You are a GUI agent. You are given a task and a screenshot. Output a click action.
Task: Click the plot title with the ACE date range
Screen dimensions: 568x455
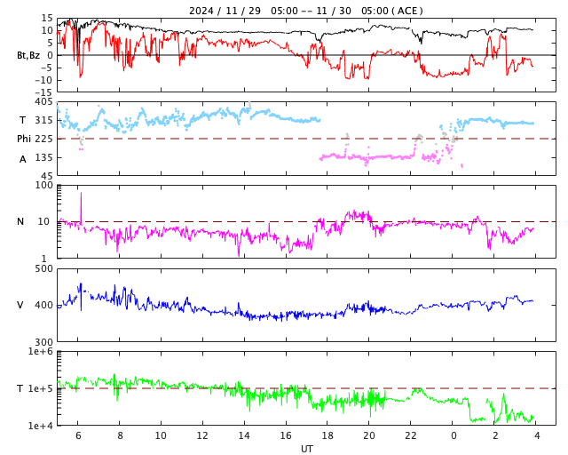click(305, 11)
